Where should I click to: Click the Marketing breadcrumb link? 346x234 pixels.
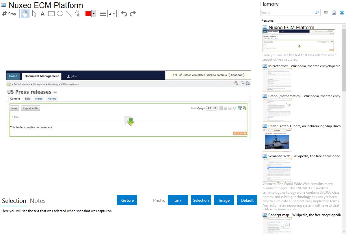pos(53,84)
